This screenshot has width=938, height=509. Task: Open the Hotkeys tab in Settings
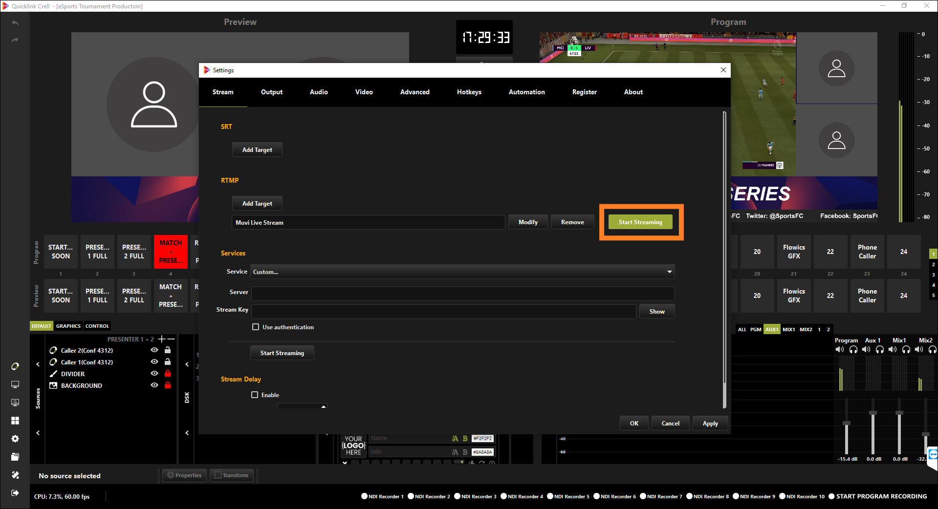click(x=469, y=92)
